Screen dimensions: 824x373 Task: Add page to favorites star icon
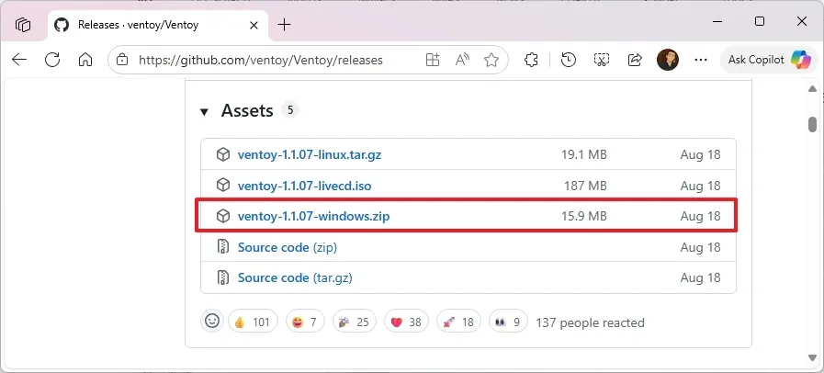[491, 60]
